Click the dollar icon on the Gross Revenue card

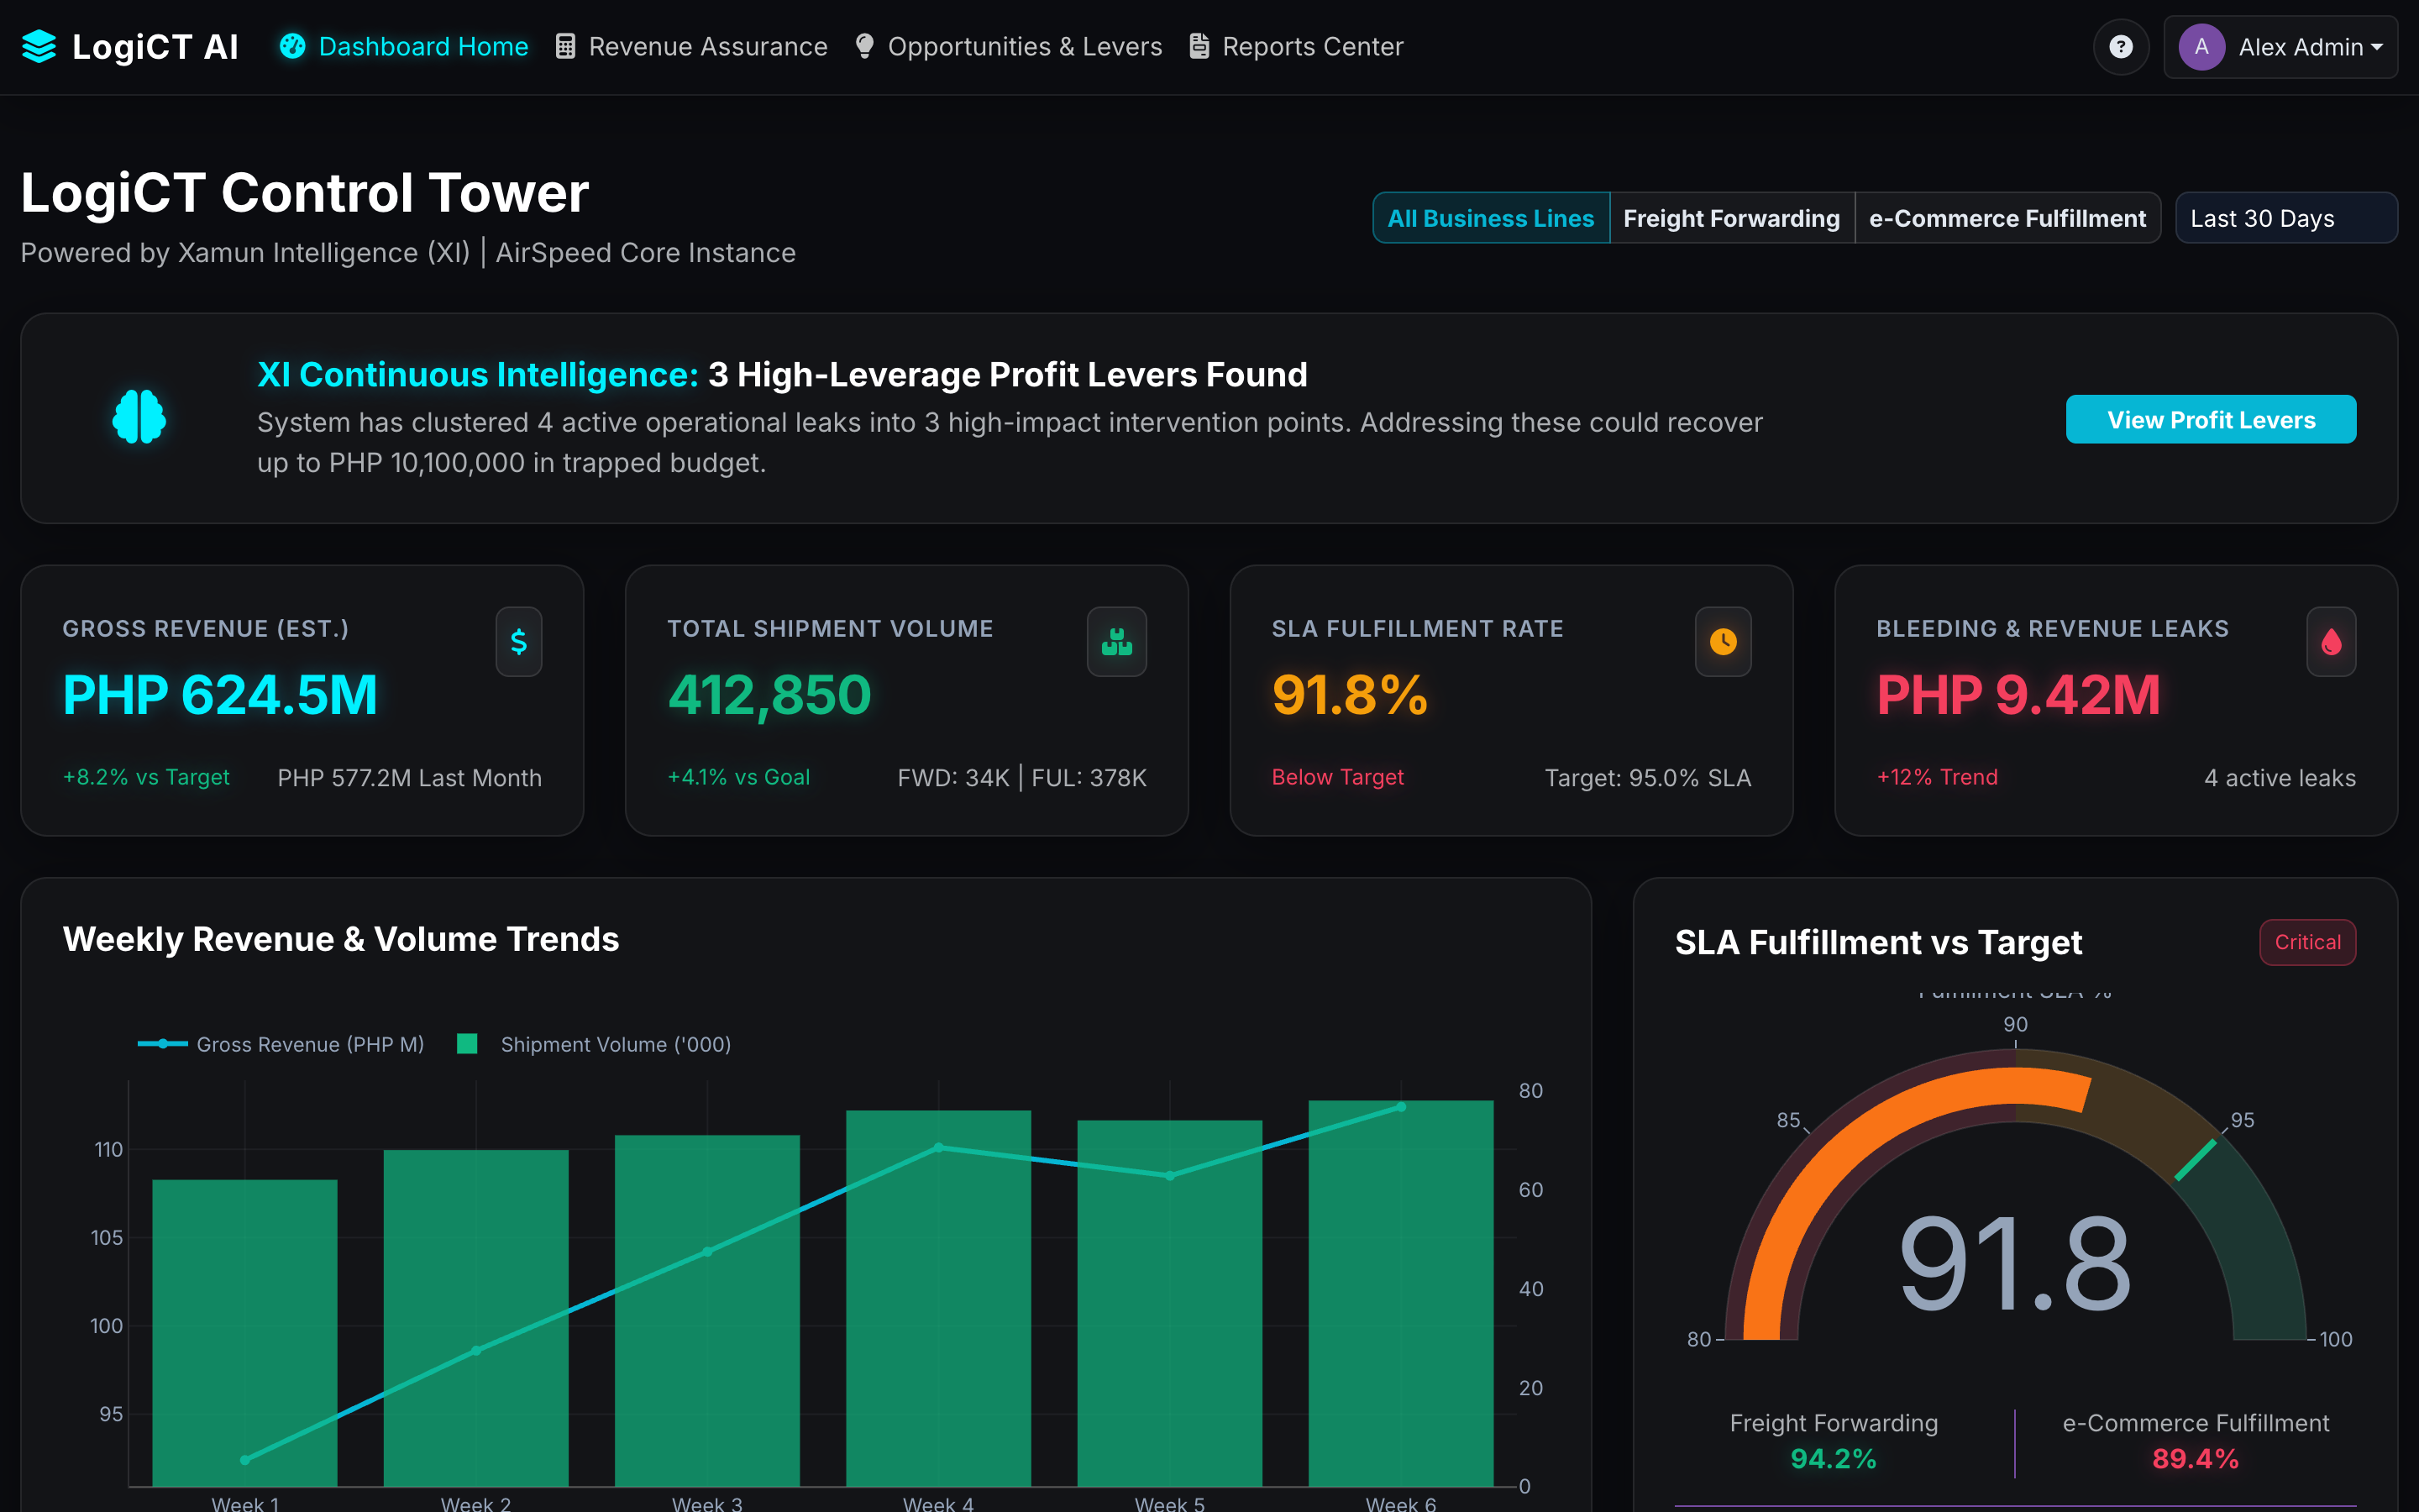(x=519, y=642)
